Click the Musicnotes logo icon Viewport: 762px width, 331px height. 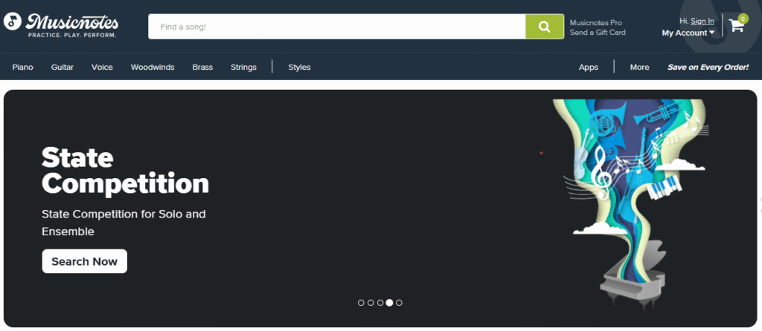coord(12,22)
